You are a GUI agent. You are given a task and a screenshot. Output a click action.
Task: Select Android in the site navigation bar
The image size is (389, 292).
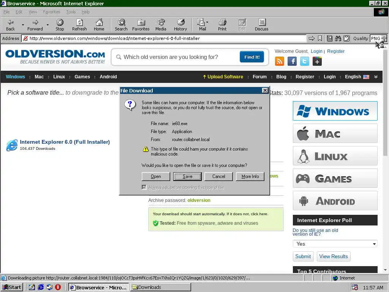(x=108, y=77)
